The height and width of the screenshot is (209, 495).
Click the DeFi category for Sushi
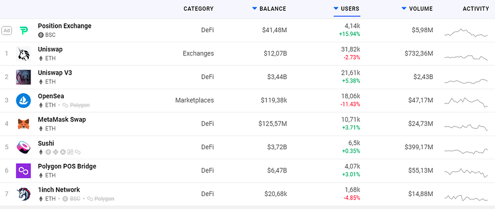click(x=208, y=147)
